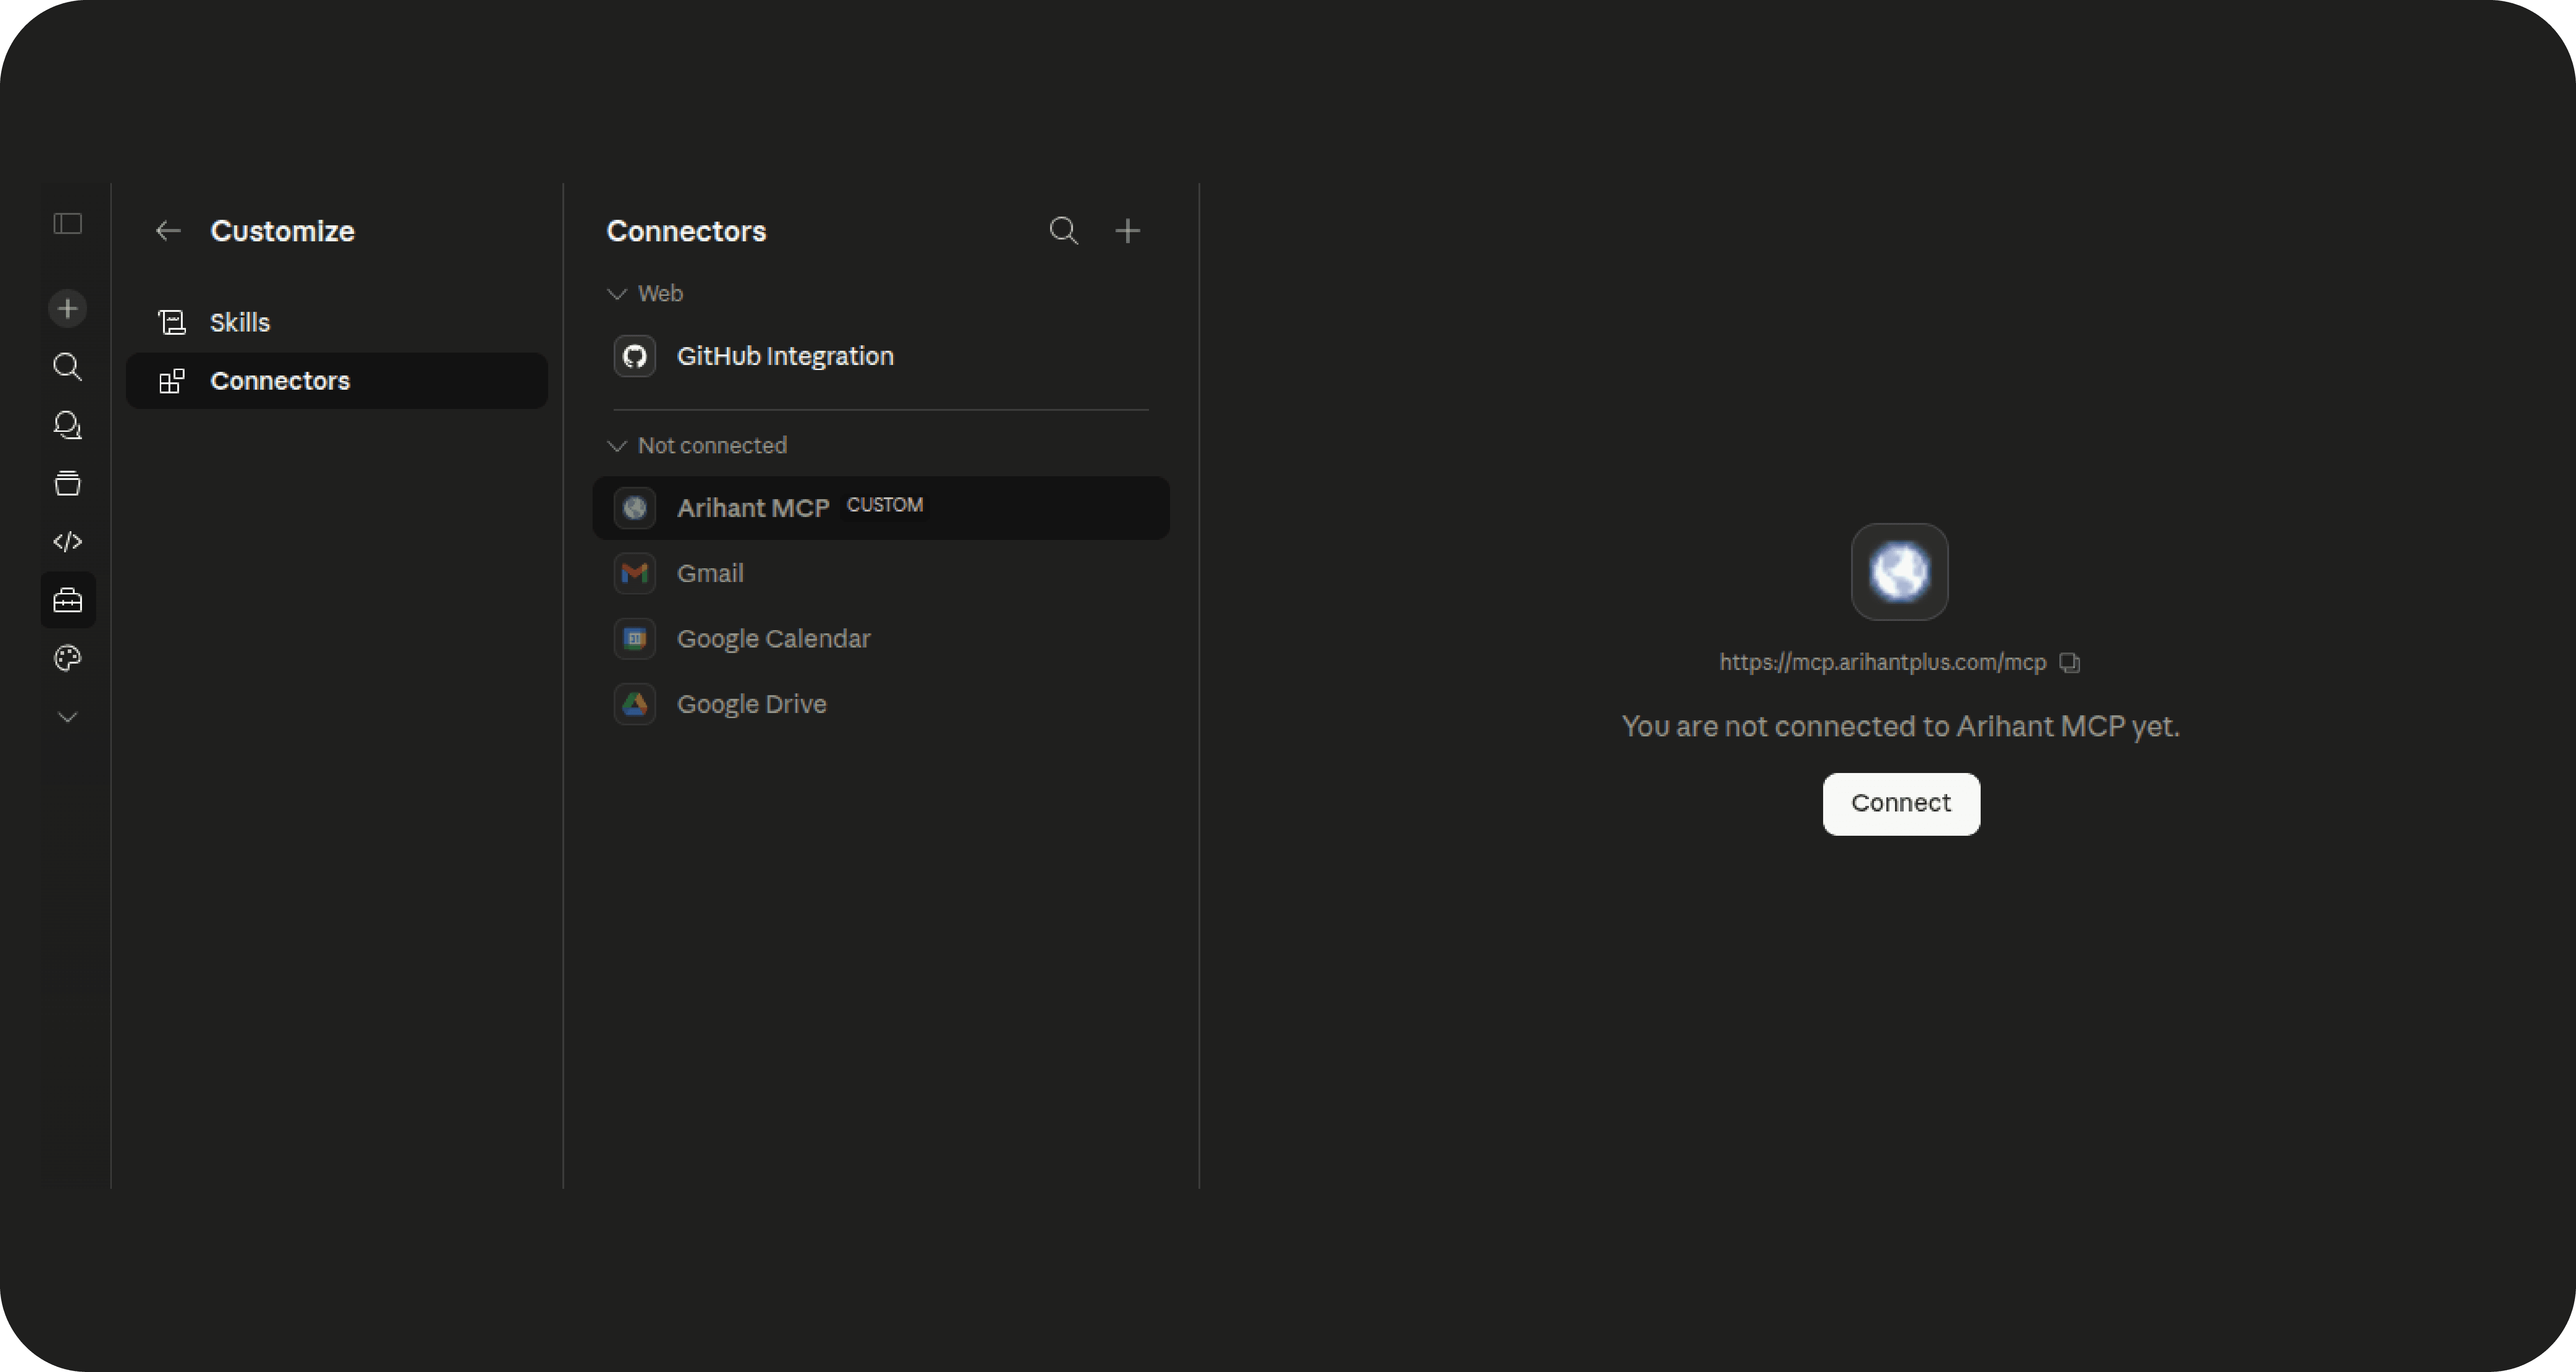Select Arihant MCP custom connector
The height and width of the screenshot is (1372, 2576).
click(x=881, y=508)
